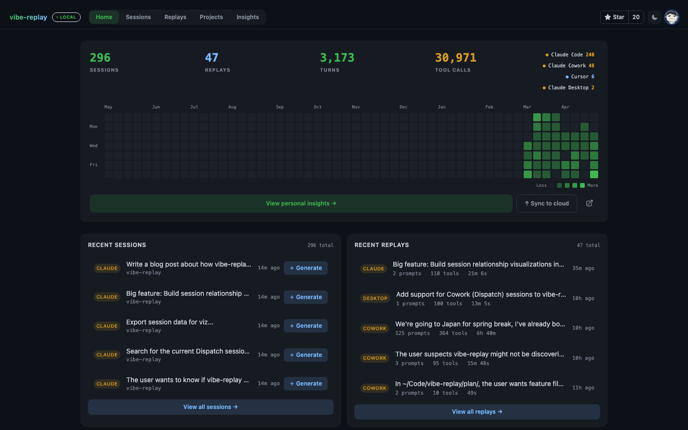Star the repository using the star icon
Viewport: 688px width, 430px height.
(x=608, y=17)
